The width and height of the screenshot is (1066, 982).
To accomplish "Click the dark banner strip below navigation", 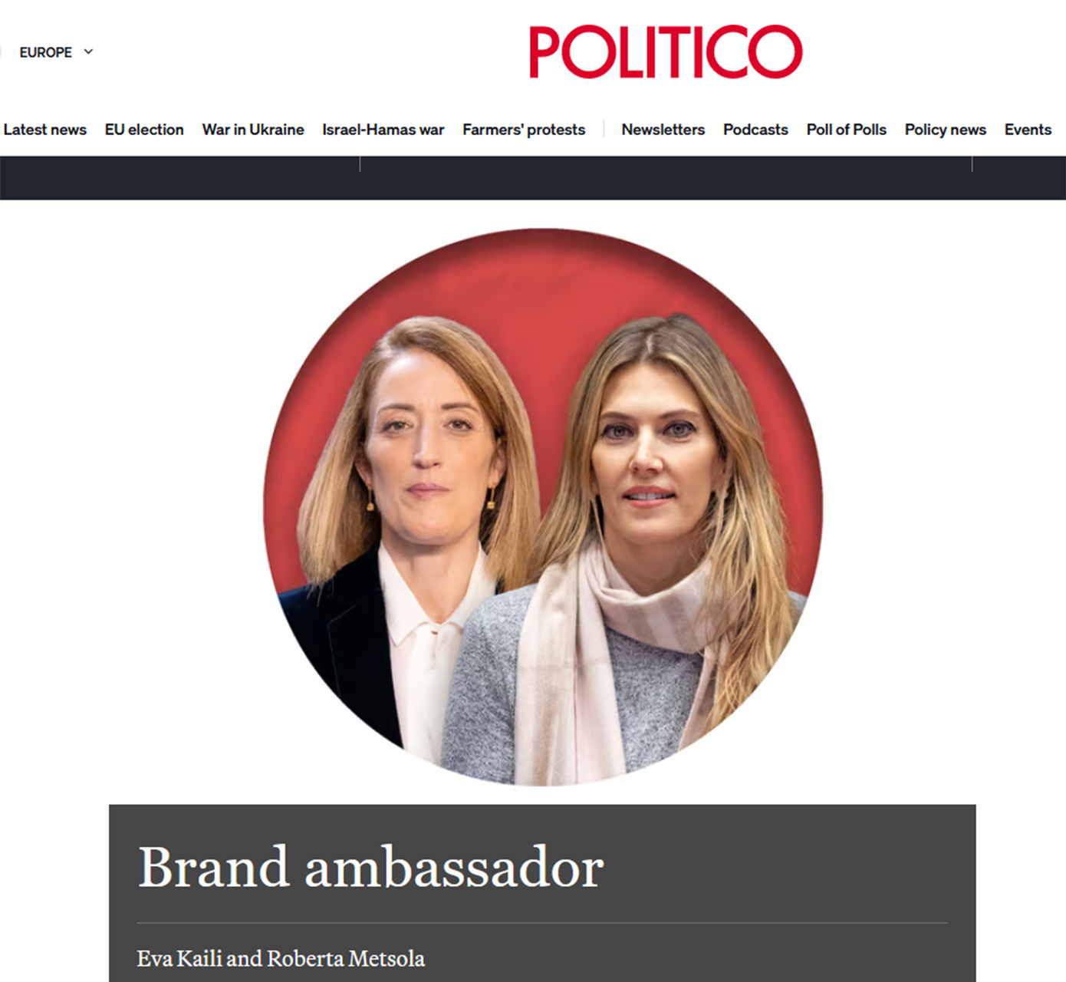I will point(533,178).
